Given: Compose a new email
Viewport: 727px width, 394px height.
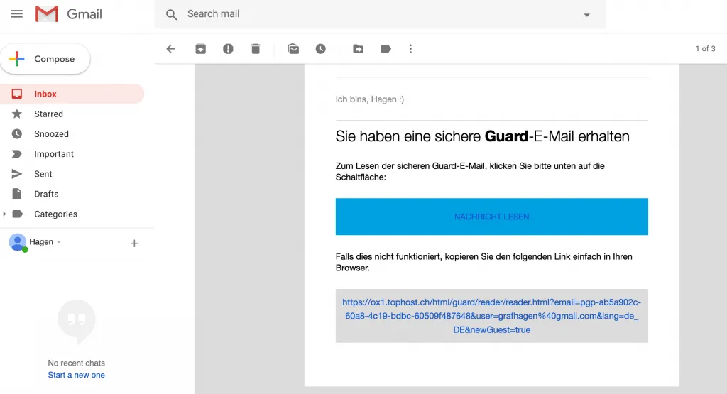Looking at the screenshot, I should click(x=45, y=59).
